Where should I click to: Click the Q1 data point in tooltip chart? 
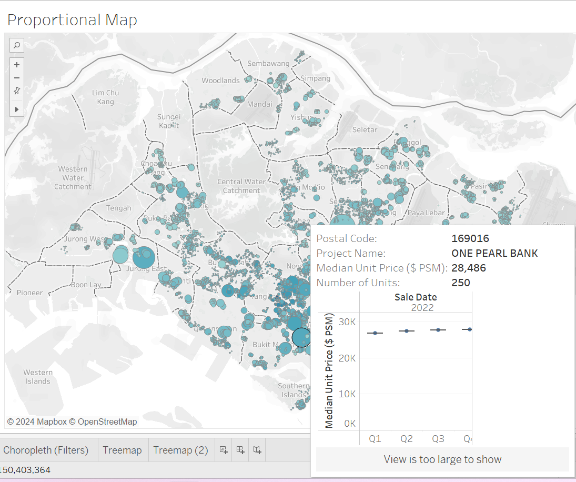point(375,333)
